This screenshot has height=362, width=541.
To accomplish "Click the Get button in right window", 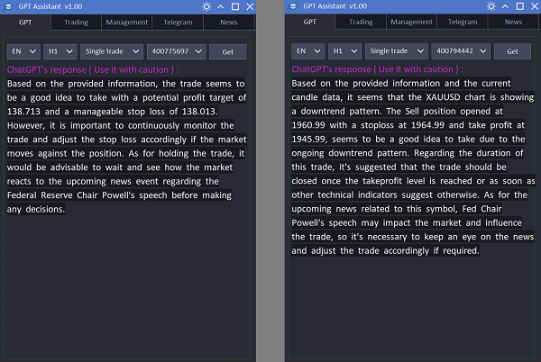I will click(x=512, y=51).
